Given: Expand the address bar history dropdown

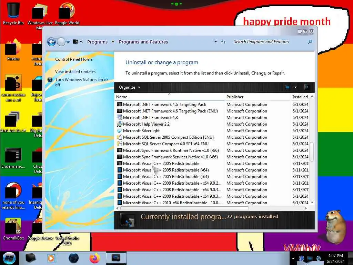Looking at the screenshot, I should 215,42.
